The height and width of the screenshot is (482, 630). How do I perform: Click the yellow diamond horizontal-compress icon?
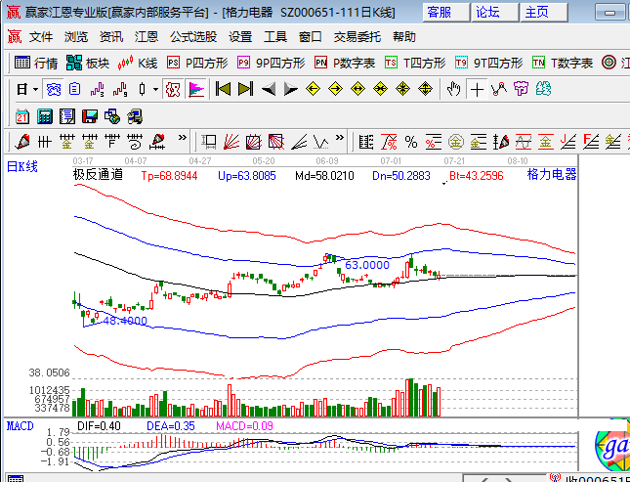(x=381, y=89)
